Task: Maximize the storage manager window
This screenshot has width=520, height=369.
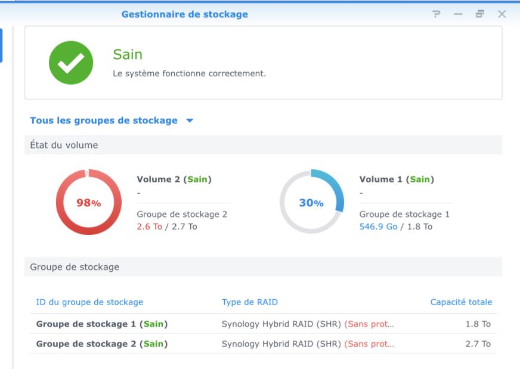Action: (x=479, y=14)
